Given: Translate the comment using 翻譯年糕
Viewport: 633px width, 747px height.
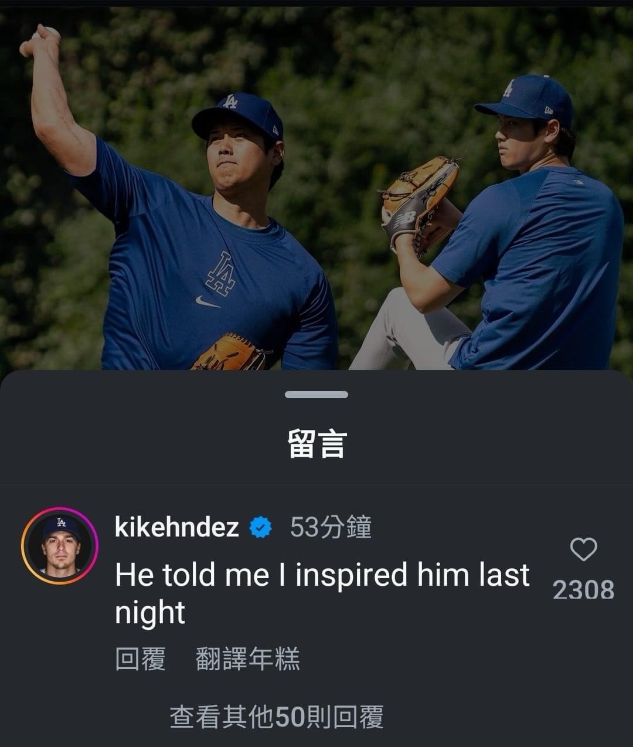Looking at the screenshot, I should click(247, 658).
